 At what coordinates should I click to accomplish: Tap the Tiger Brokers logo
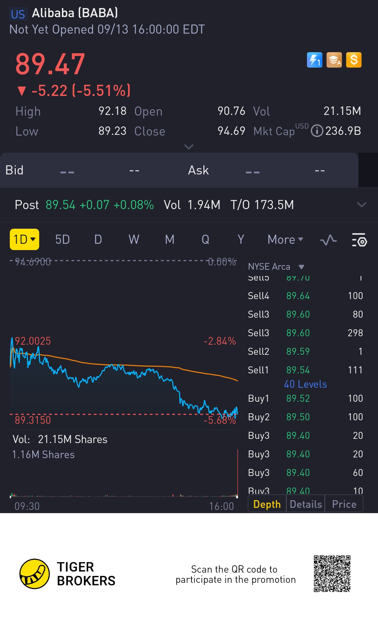(x=35, y=573)
